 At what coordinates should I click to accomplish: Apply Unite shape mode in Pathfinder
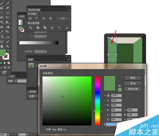(x=30, y=18)
